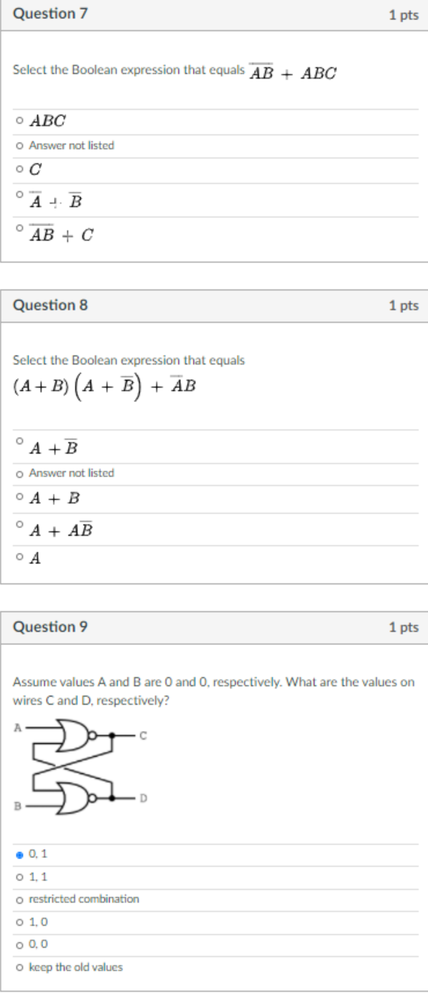Viewport: 428px width, 993px height.
Task: Choose answer A in Question 8
Action: (x=19, y=557)
